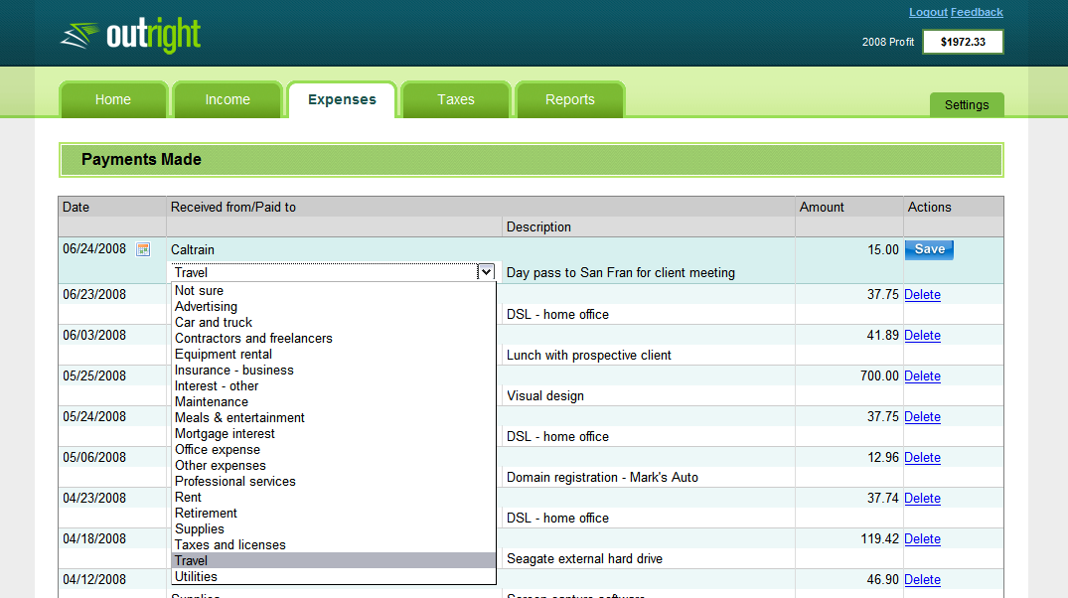Open the Home tab
Screen dimensions: 1068x598
click(113, 99)
